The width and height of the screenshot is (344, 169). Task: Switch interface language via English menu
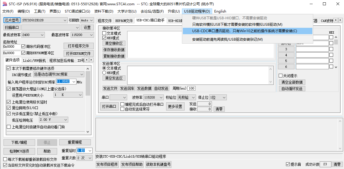(x=220, y=11)
